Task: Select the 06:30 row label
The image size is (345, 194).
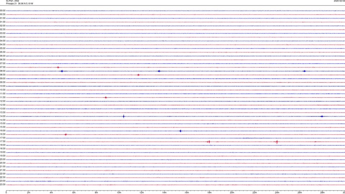Action: [3, 60]
